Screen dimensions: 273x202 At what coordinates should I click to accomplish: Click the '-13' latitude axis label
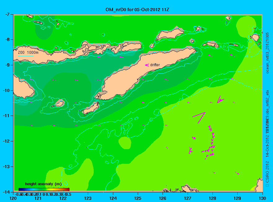(x=6, y=166)
